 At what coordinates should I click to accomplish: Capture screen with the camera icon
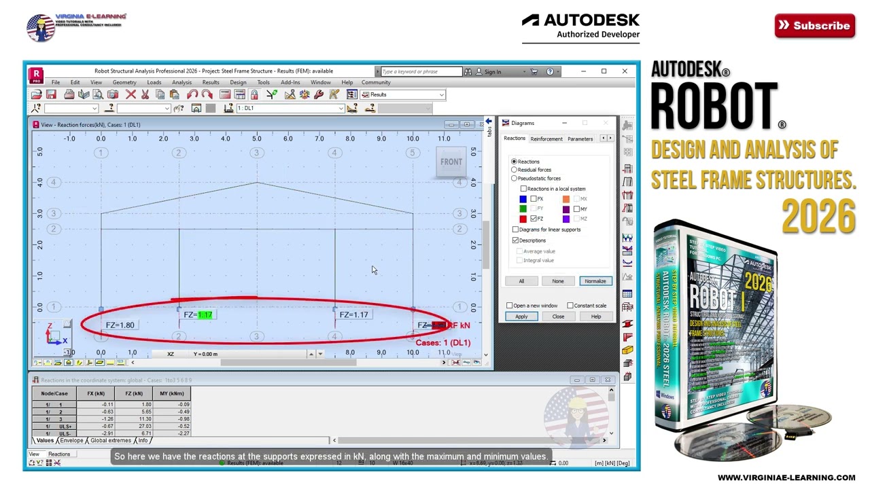(113, 94)
